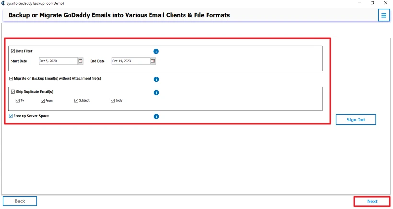Toggle the Date Filter checkbox
Viewport: 393px width, 209px height.
[13, 51]
